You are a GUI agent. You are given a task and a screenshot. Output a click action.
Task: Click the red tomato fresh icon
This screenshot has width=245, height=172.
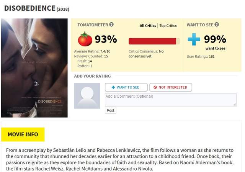click(85, 39)
